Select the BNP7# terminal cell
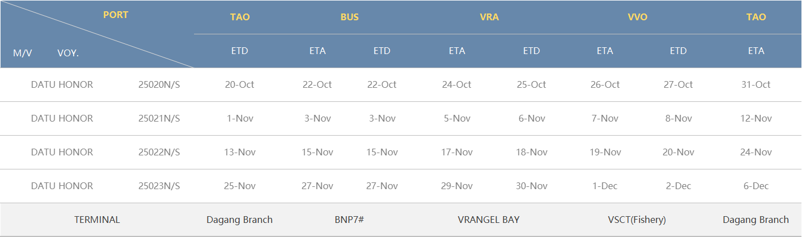 click(349, 220)
